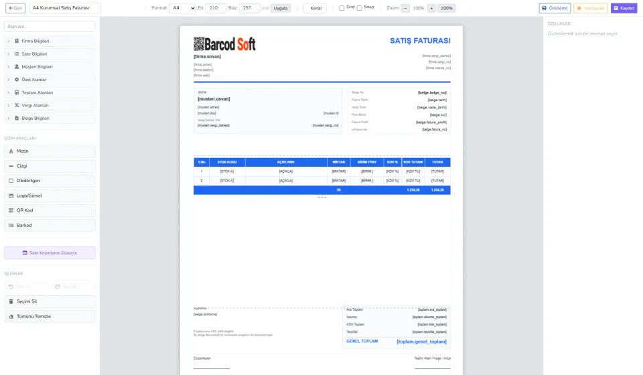The width and height of the screenshot is (643, 375).
Task: Select the [toplam.genel_toplam] field
Action: 421,342
